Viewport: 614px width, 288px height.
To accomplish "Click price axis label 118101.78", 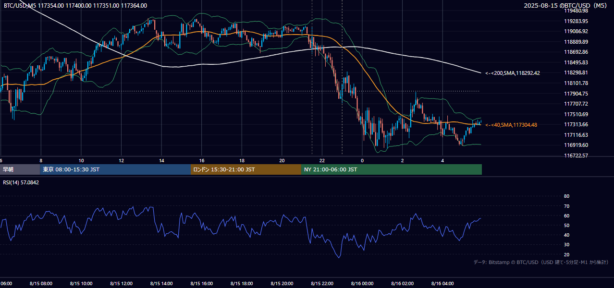I will pos(576,83).
